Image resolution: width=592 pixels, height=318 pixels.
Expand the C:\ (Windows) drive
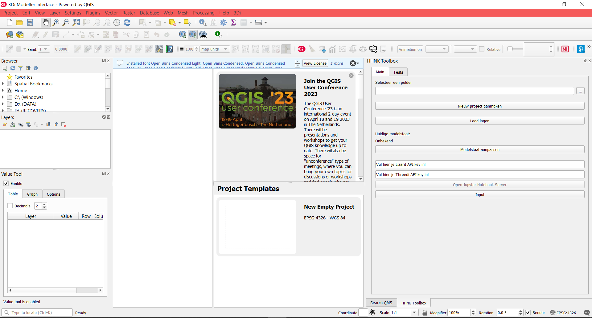(x=3, y=97)
